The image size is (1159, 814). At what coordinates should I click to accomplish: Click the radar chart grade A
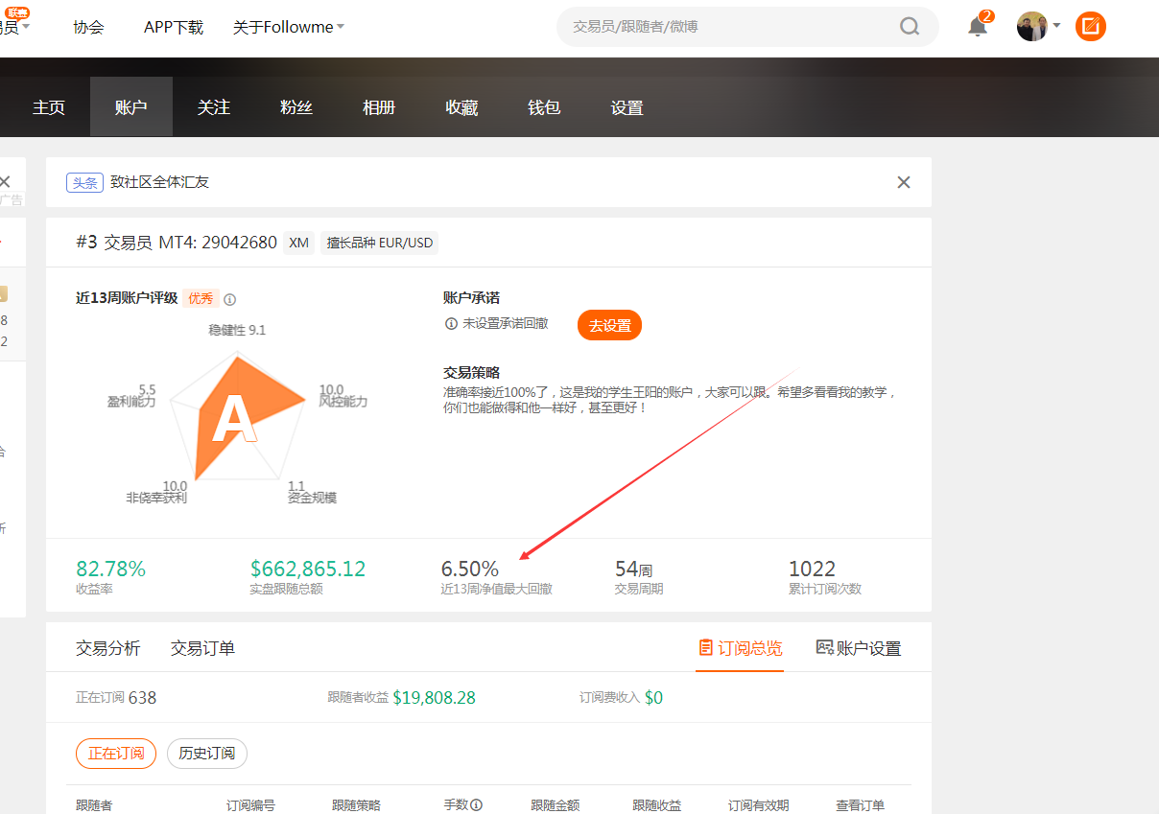click(234, 420)
